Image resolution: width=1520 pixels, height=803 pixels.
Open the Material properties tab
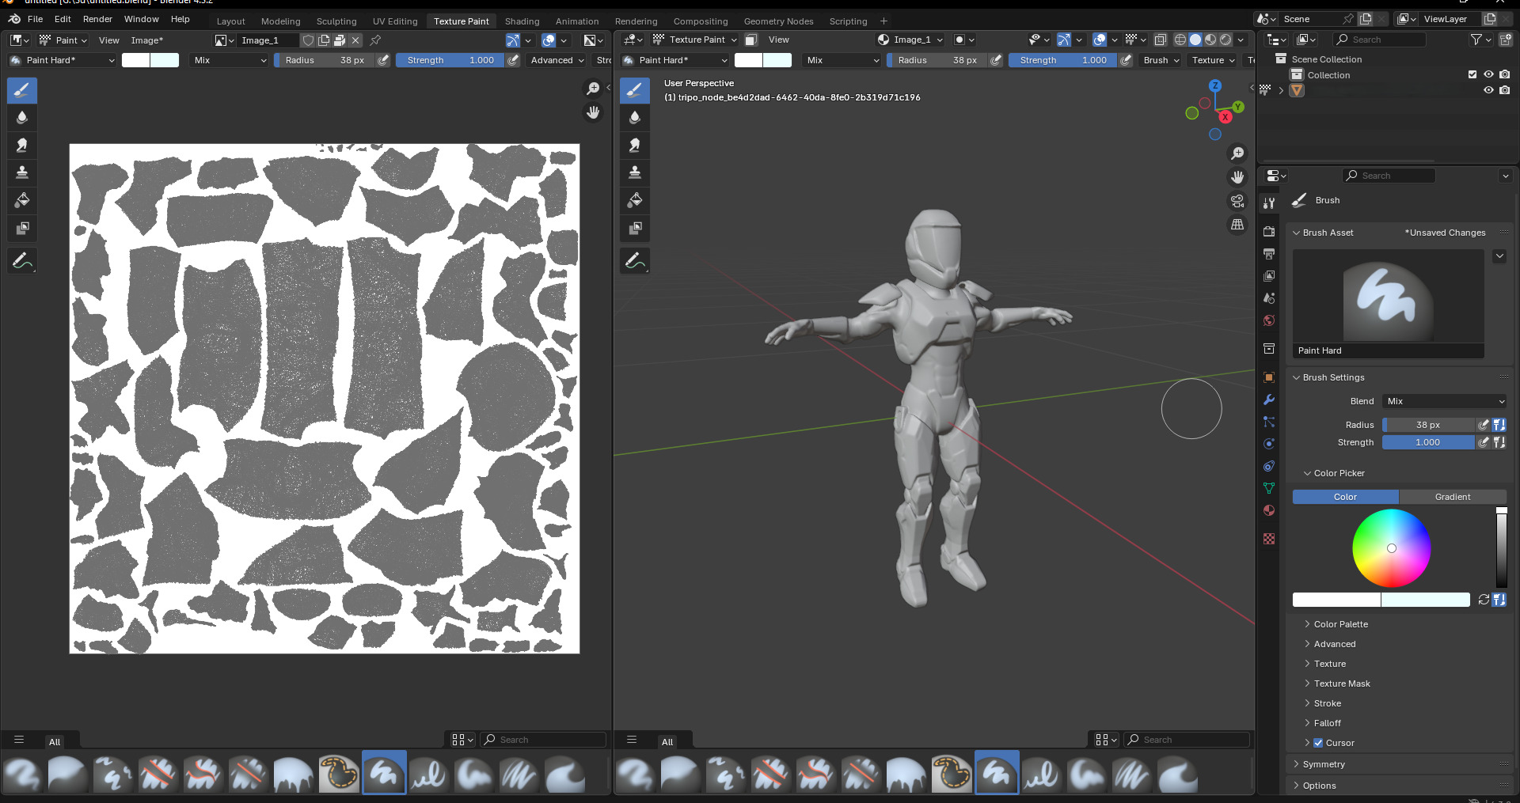point(1269,510)
